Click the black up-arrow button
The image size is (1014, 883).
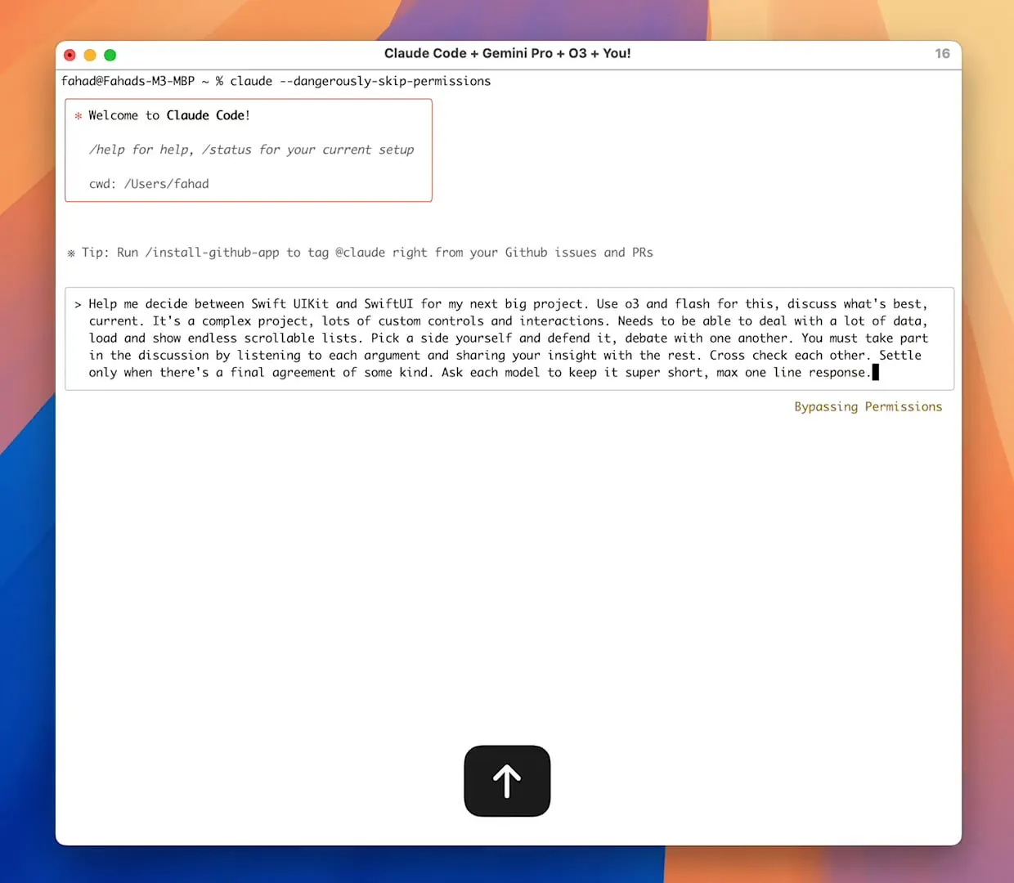tap(507, 781)
